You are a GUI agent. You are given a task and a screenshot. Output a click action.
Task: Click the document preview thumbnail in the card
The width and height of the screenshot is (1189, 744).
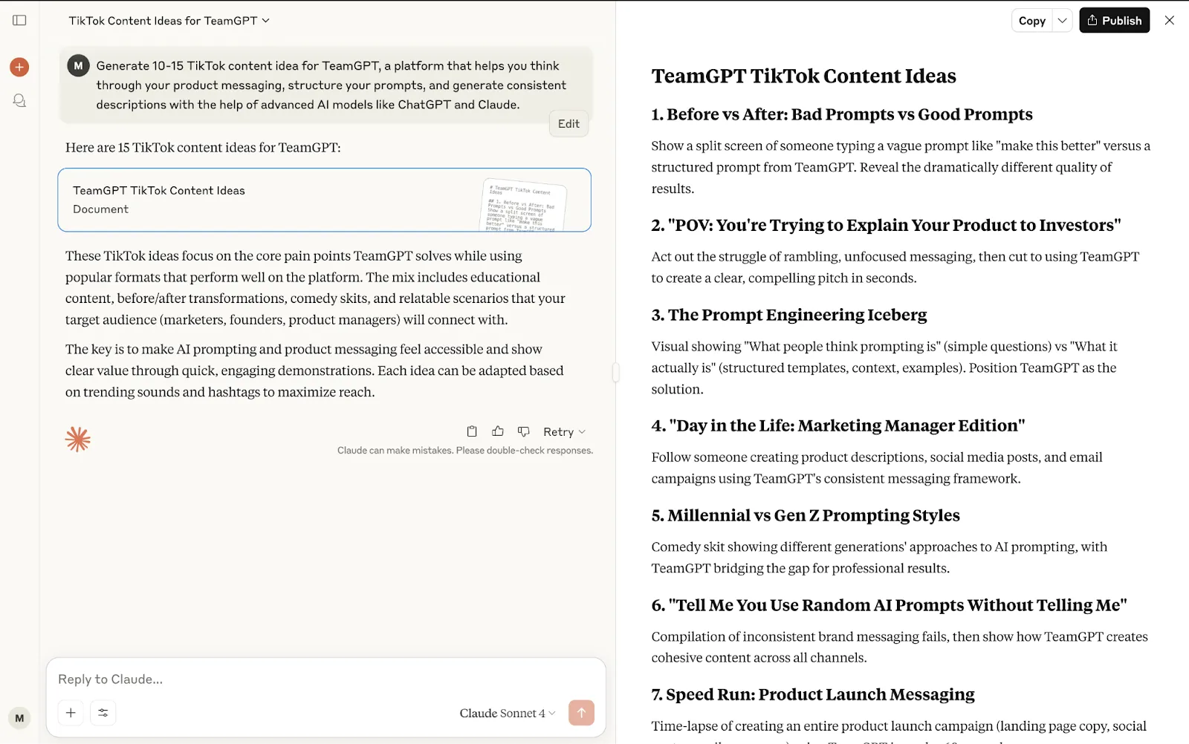pos(523,205)
